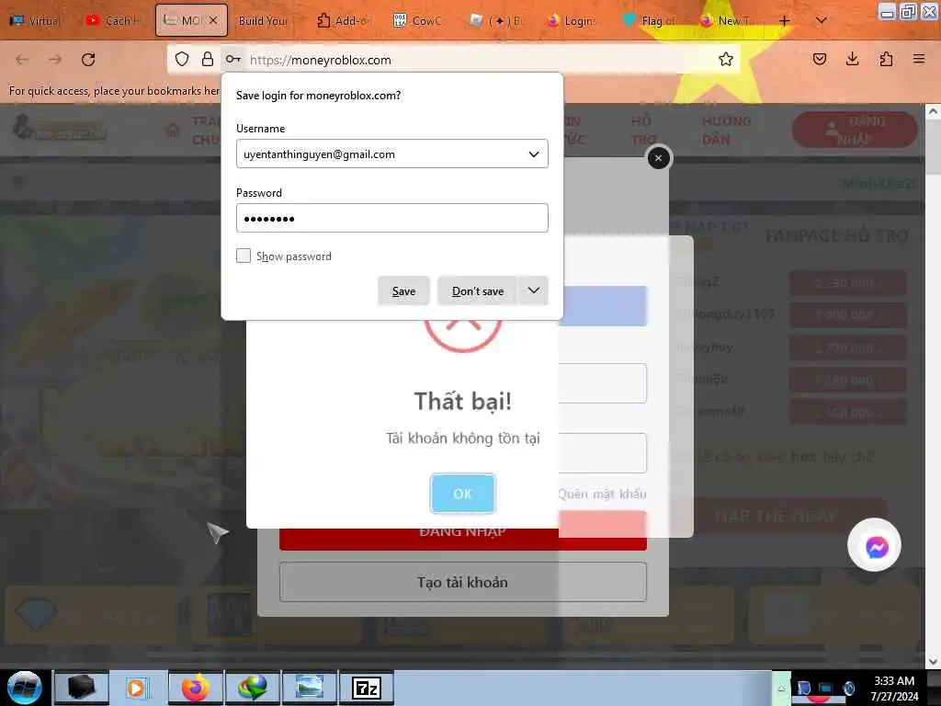
Task: Switch to the Add-ons tab
Action: tap(342, 20)
